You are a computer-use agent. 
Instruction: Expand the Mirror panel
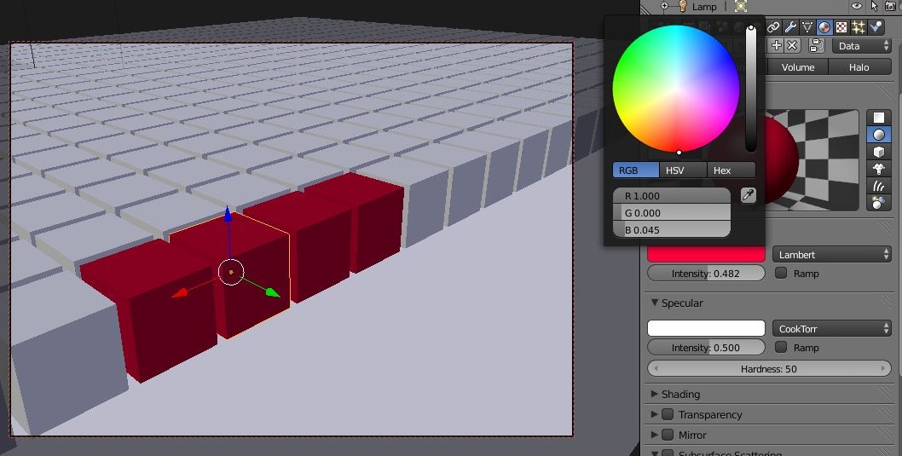tap(655, 435)
